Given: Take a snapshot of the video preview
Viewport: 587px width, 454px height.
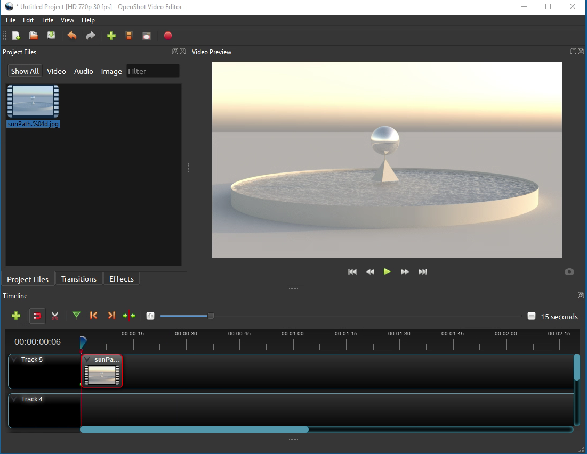Looking at the screenshot, I should pos(569,271).
